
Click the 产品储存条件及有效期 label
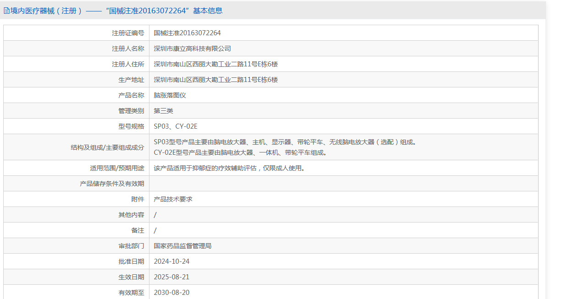(x=112, y=184)
